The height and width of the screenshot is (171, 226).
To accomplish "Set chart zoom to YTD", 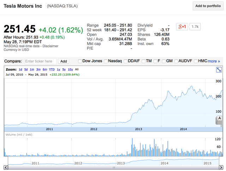I will click(x=52, y=69).
